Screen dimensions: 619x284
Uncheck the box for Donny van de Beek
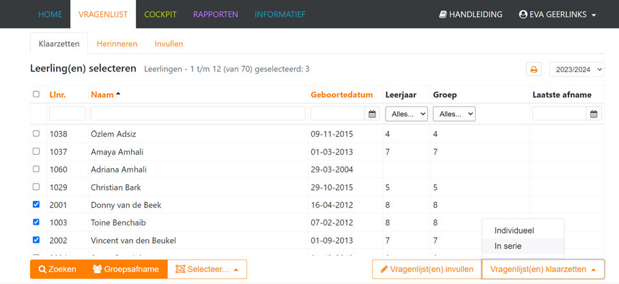coord(36,204)
